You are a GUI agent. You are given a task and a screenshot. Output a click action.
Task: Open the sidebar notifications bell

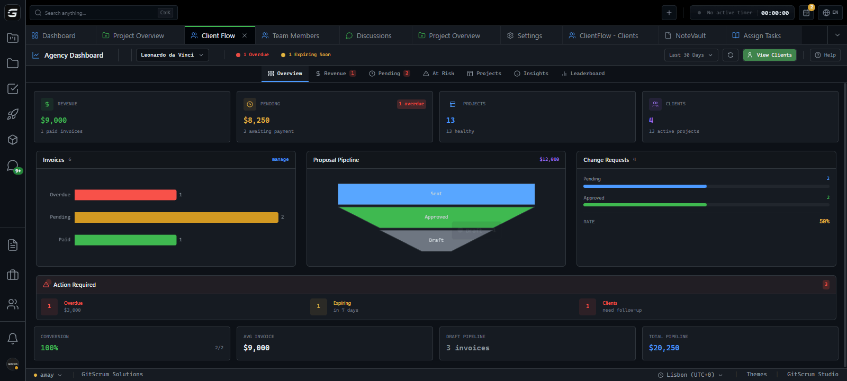(x=13, y=338)
